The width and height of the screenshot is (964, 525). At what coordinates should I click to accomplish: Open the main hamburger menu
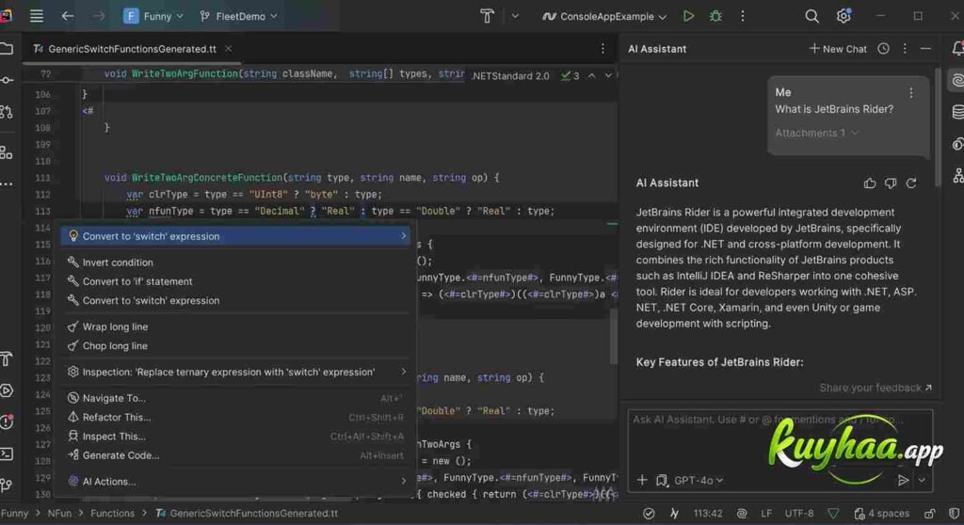(x=37, y=16)
